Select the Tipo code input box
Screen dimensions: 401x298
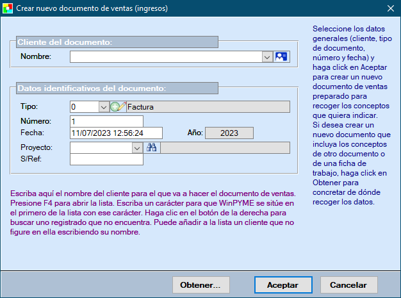(83, 107)
